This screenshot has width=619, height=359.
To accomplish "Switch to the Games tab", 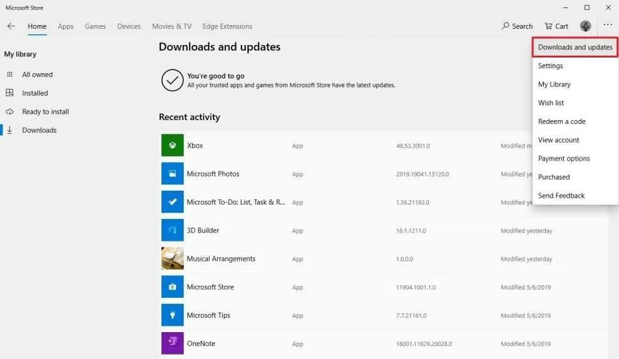I will click(x=95, y=26).
